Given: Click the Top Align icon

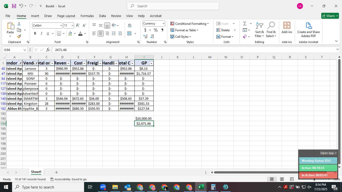Looking at the screenshot, I should [x=94, y=25].
